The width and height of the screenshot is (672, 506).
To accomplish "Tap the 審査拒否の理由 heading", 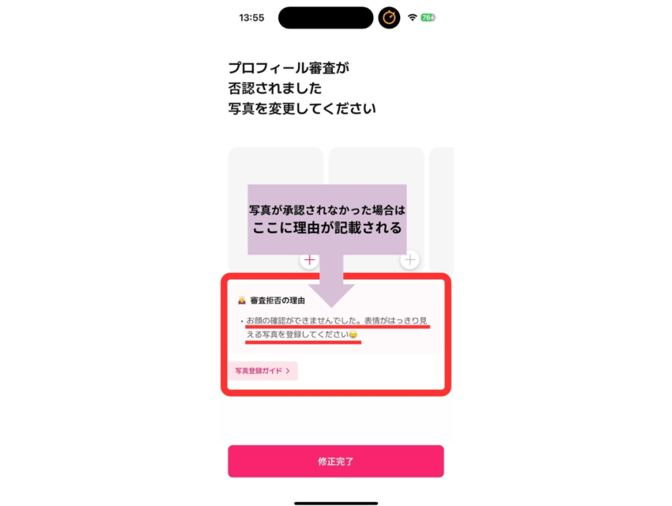I will pos(277,300).
